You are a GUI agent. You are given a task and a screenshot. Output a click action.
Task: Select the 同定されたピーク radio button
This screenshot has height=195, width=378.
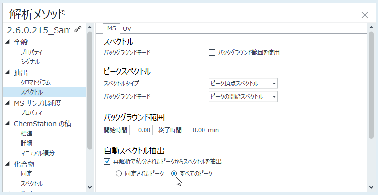(119, 173)
